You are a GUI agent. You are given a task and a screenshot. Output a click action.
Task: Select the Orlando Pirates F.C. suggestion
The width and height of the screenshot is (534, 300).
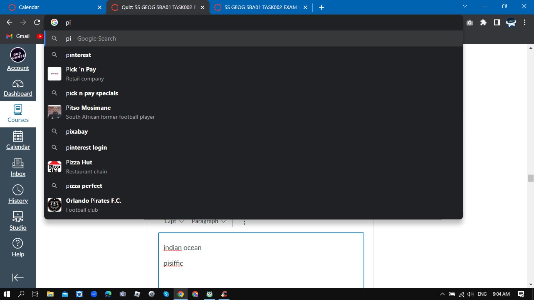click(x=253, y=205)
